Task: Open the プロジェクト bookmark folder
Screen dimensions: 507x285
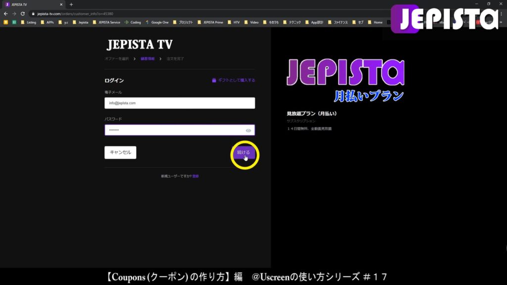Action: point(183,22)
